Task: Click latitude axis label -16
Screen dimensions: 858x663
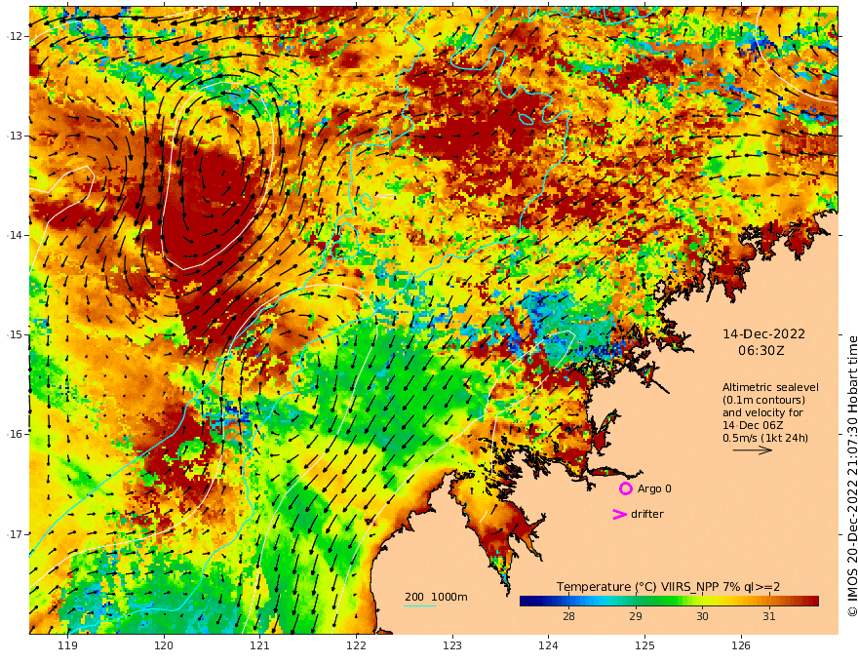Action: (14, 434)
